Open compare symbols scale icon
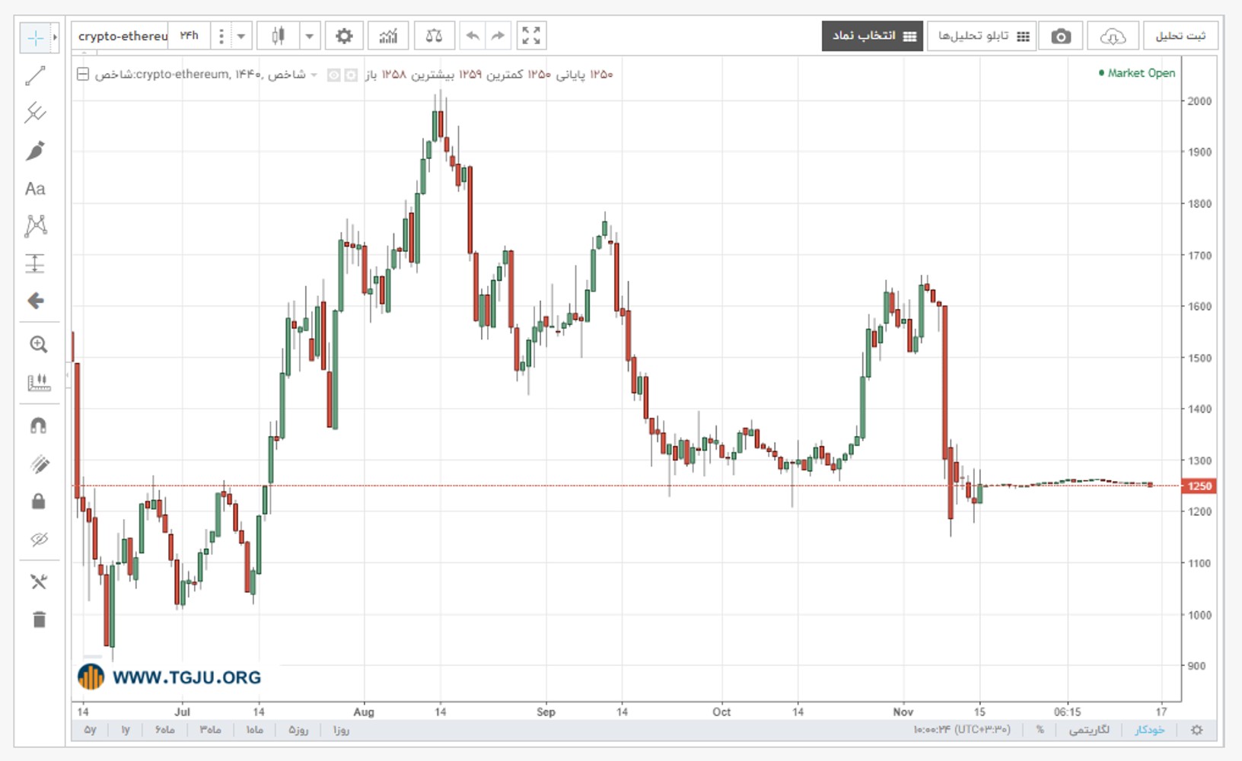Image resolution: width=1242 pixels, height=761 pixels. click(434, 36)
